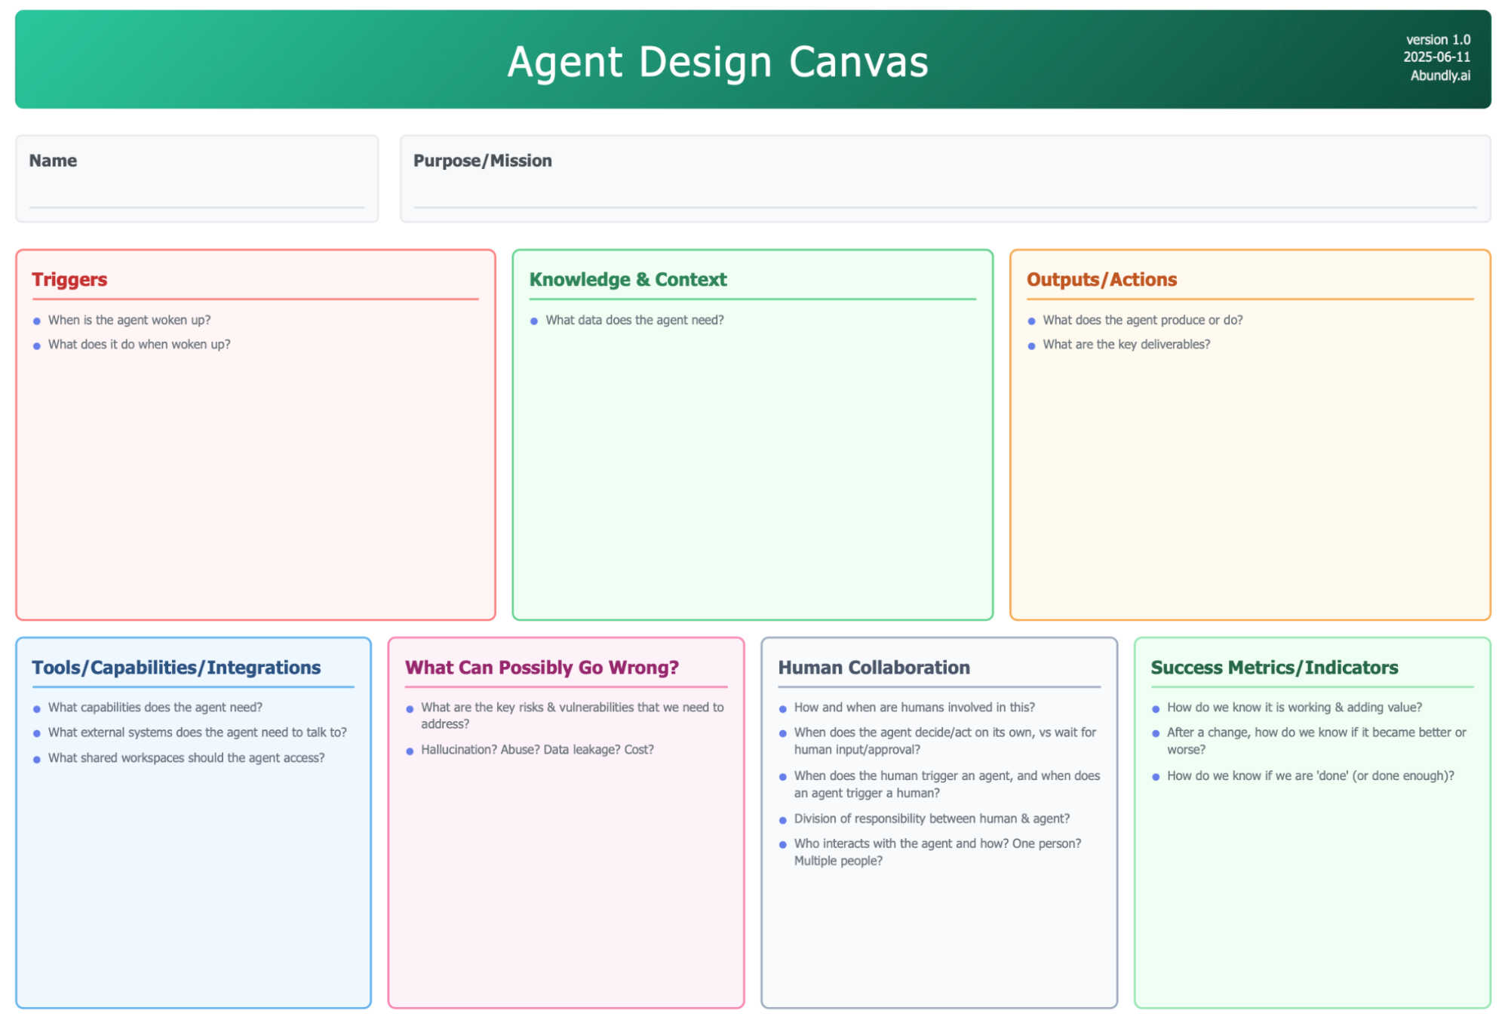The height and width of the screenshot is (1029, 1508).
Task: Click the Name input field
Action: tap(197, 179)
